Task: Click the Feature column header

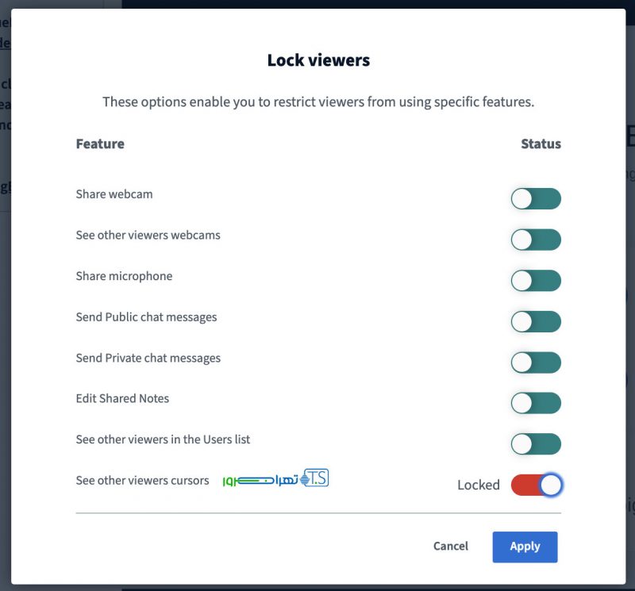Action: 100,144
